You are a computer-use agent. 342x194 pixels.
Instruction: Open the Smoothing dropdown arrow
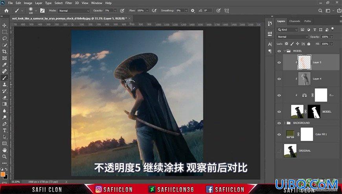[186, 11]
